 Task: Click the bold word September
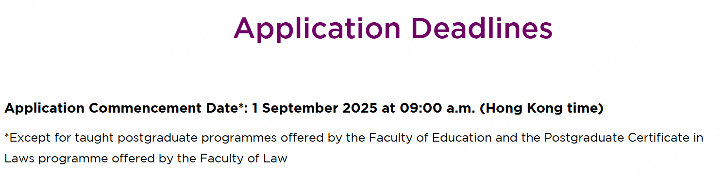[x=300, y=108]
